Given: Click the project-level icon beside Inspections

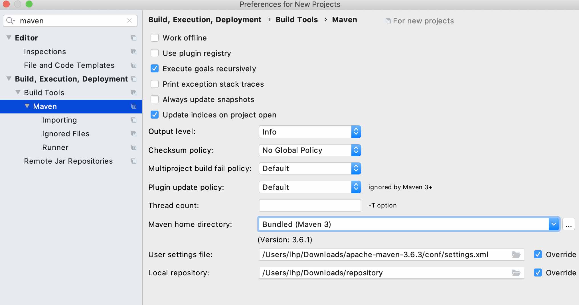Looking at the screenshot, I should tap(133, 52).
